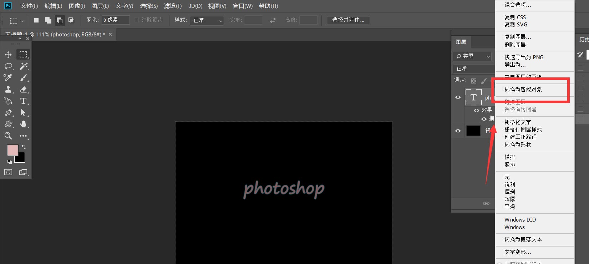Select the Zoom magnifier tool

pyautogui.click(x=8, y=136)
